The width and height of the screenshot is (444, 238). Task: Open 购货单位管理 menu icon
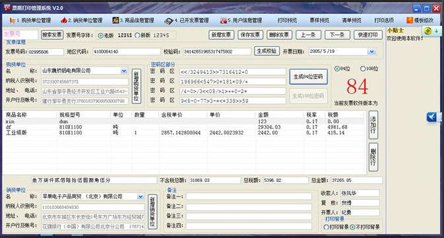(x=12, y=20)
